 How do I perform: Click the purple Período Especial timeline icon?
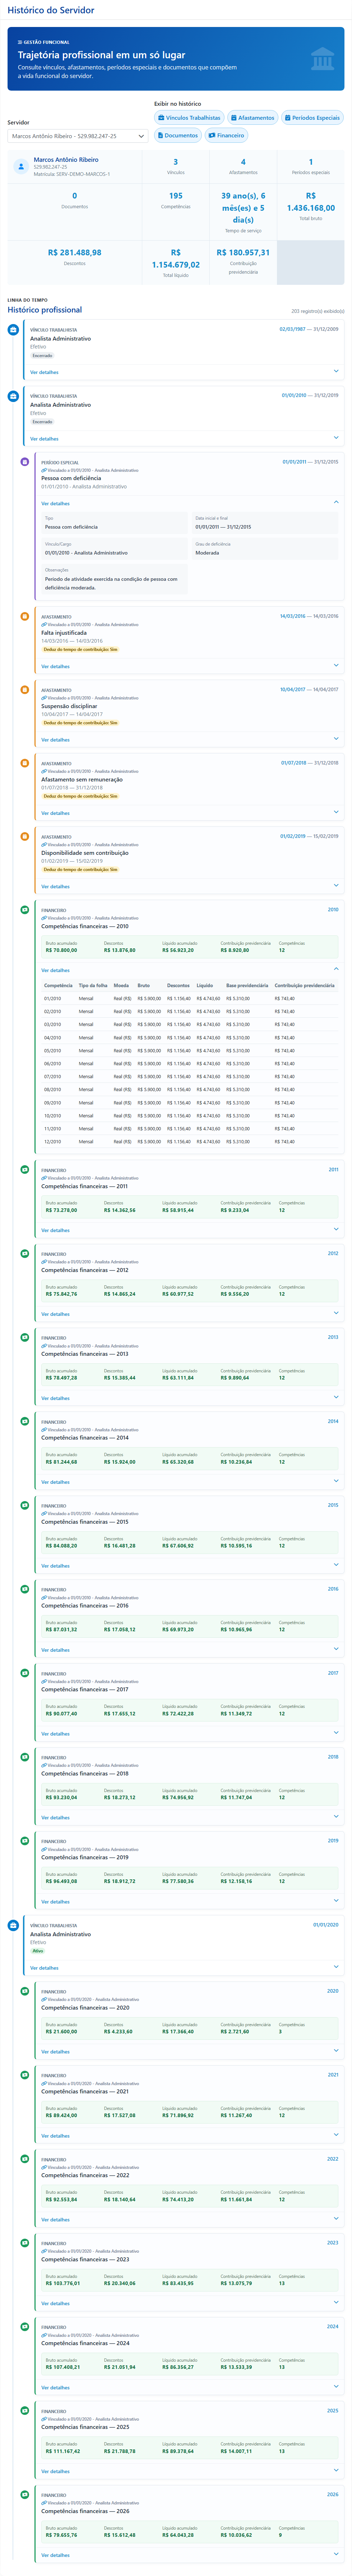pos(25,462)
